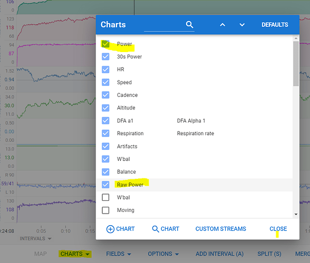
Task: Click the scrollbar up arrow in chart list
Action: click(296, 38)
